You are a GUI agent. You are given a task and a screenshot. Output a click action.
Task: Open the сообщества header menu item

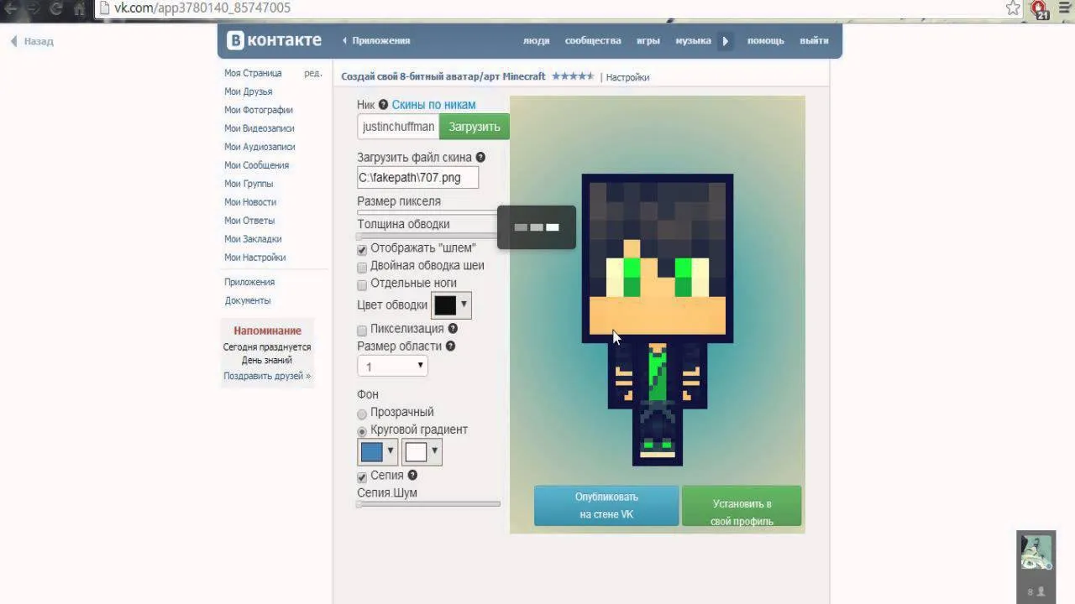click(x=593, y=41)
